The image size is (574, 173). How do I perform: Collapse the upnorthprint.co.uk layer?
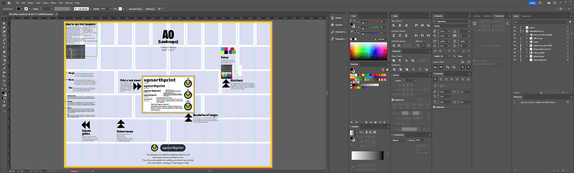[x=523, y=31]
